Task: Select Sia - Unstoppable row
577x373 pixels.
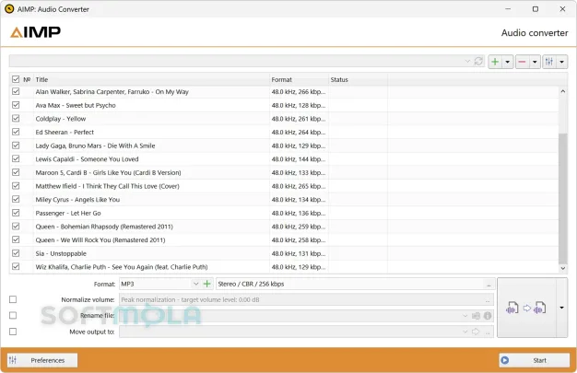Action: pyautogui.click(x=284, y=253)
